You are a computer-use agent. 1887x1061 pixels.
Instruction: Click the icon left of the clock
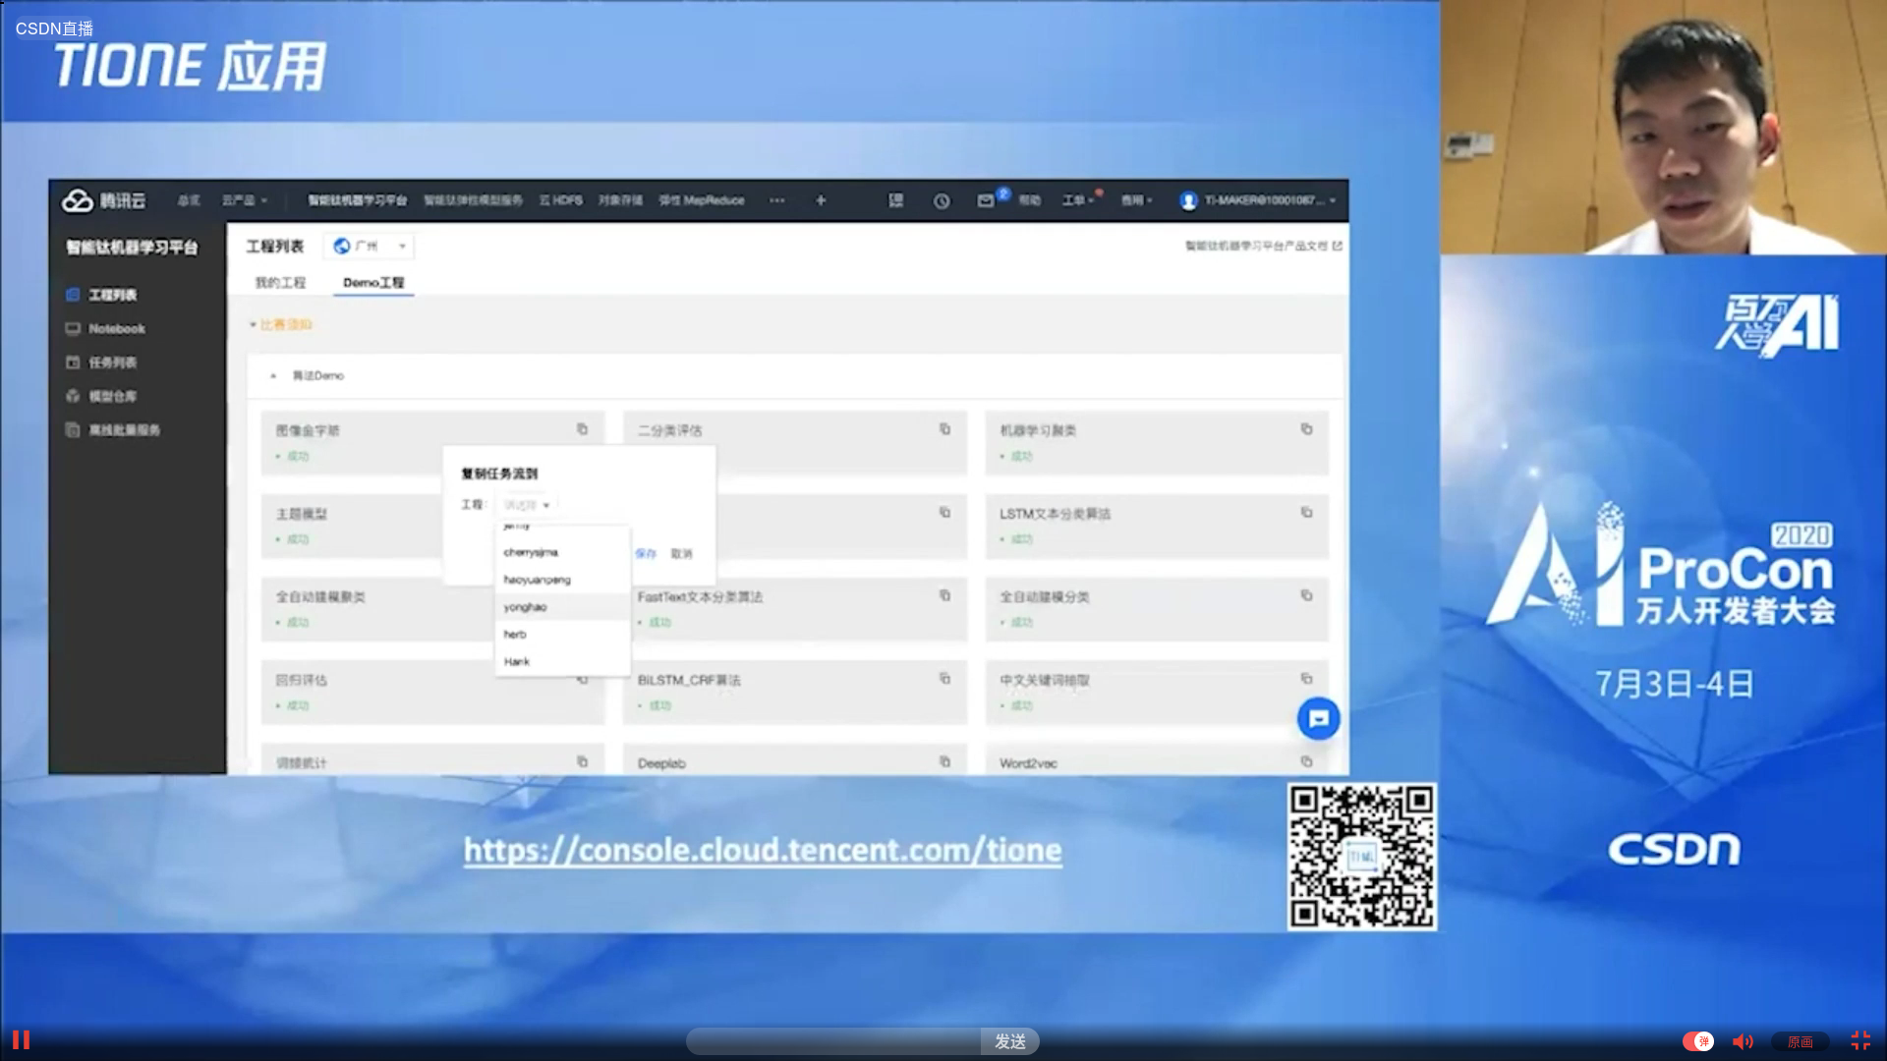(x=895, y=200)
